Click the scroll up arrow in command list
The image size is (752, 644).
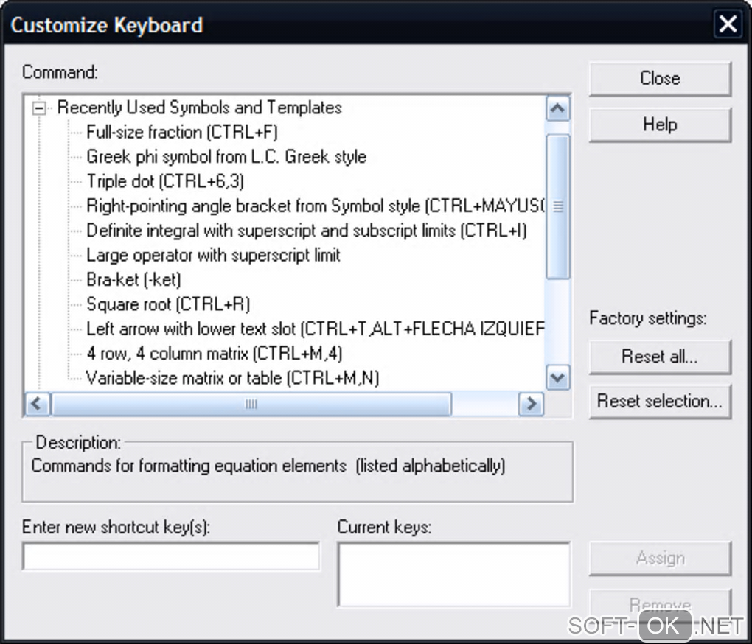click(x=558, y=109)
